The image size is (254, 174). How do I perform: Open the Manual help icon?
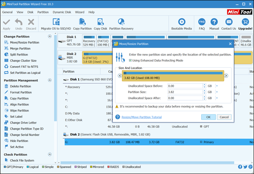pyautogui.click(x=214, y=22)
